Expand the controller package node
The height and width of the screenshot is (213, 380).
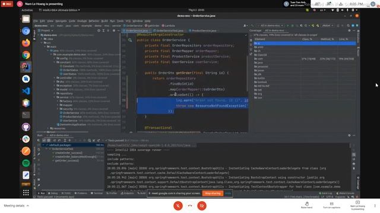(54, 78)
